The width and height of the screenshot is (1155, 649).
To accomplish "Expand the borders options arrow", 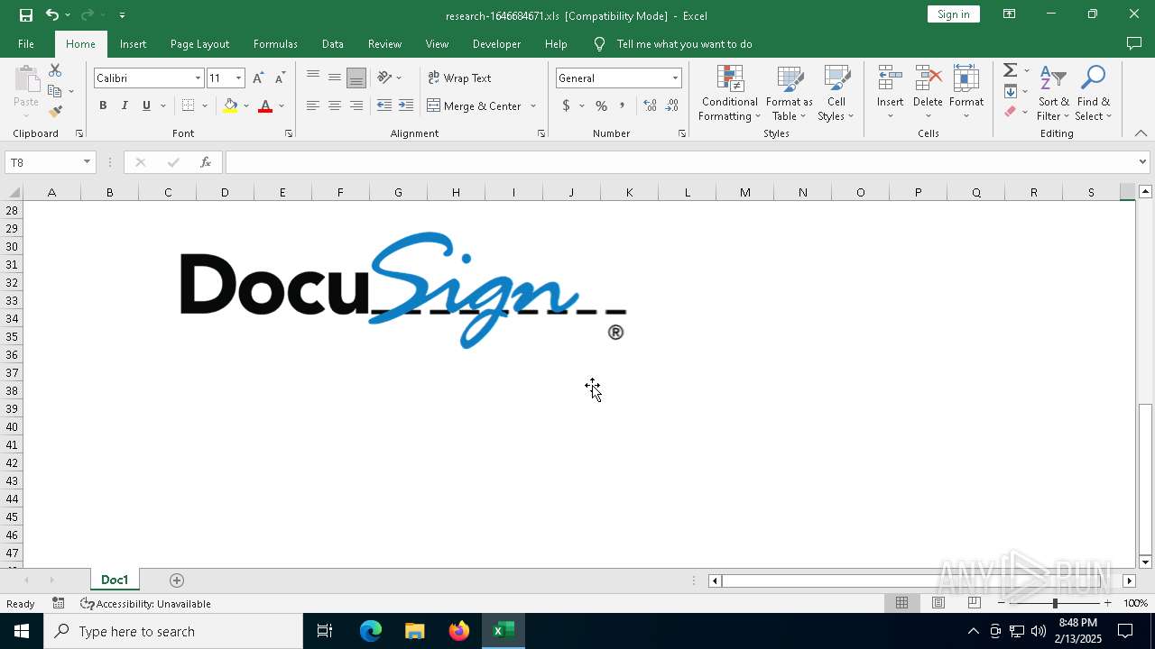I will click(205, 105).
